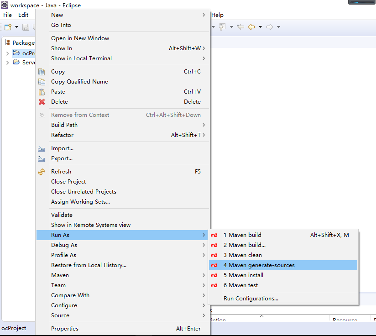Expand the Servers project tree node
The height and width of the screenshot is (336, 376).
[8, 63]
